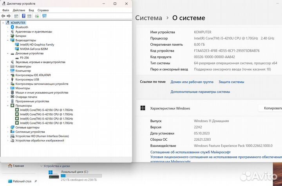Select Intel(R) HD Graphics Family adapter
The height and width of the screenshot is (186, 282).
37,45
